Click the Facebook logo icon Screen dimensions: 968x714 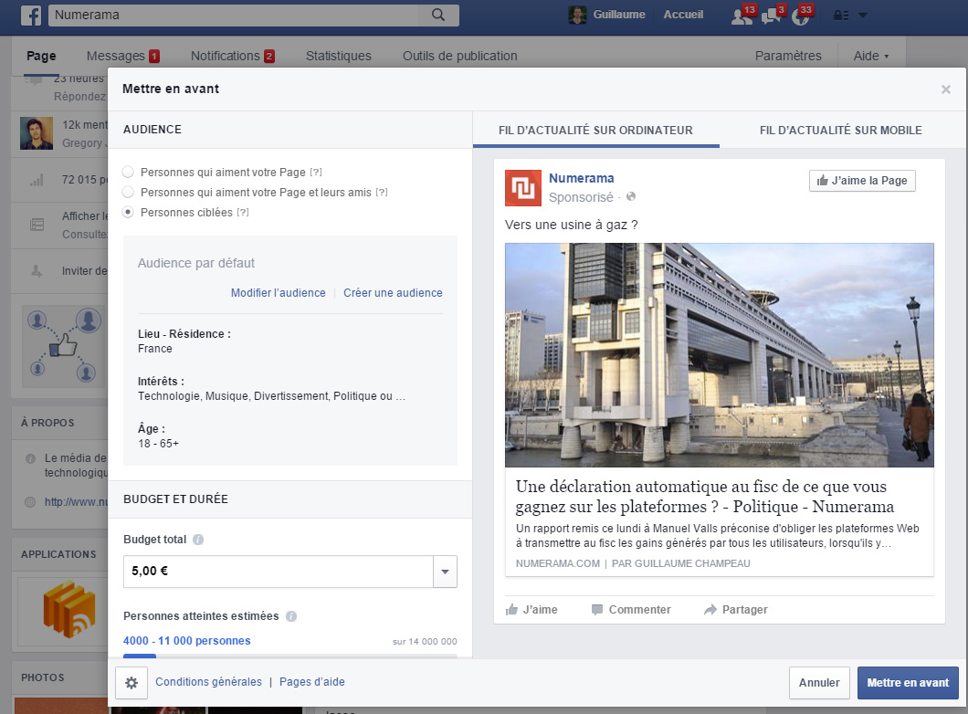point(31,15)
